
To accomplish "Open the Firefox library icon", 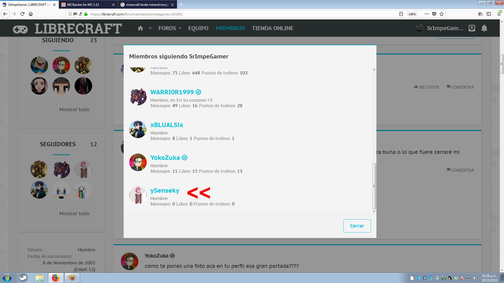I will coord(480,14).
